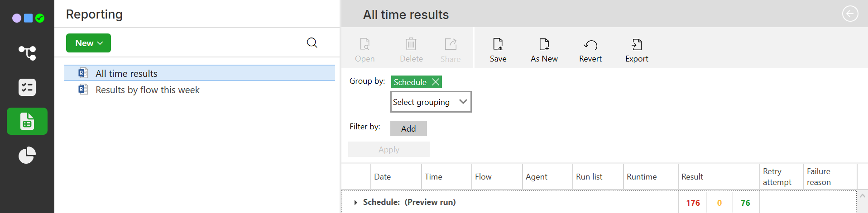Select All time results report
Screen dimensions: 868x213
click(x=126, y=73)
